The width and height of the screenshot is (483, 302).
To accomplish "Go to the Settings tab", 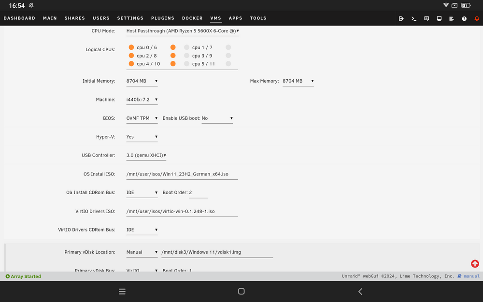I will pos(130,18).
